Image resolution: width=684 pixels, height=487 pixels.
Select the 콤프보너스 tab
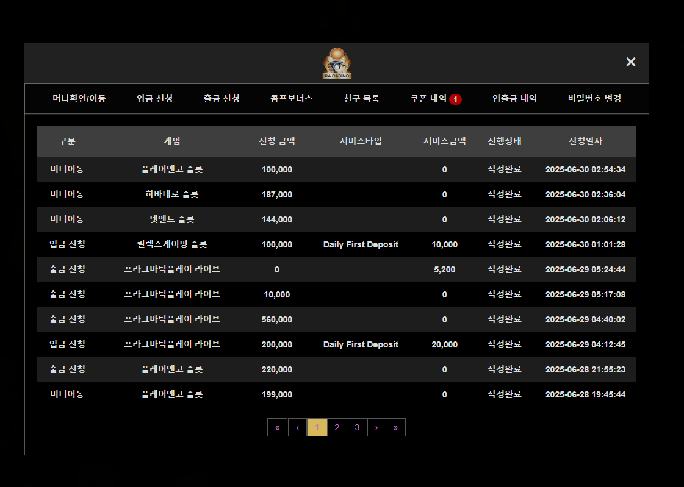tap(292, 98)
